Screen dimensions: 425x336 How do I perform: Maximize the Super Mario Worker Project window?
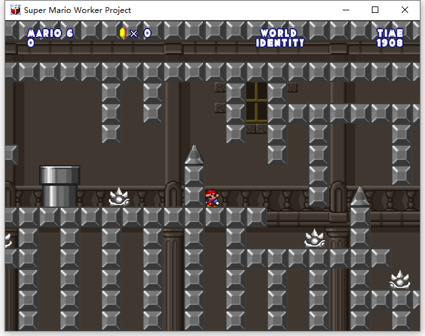pos(375,10)
